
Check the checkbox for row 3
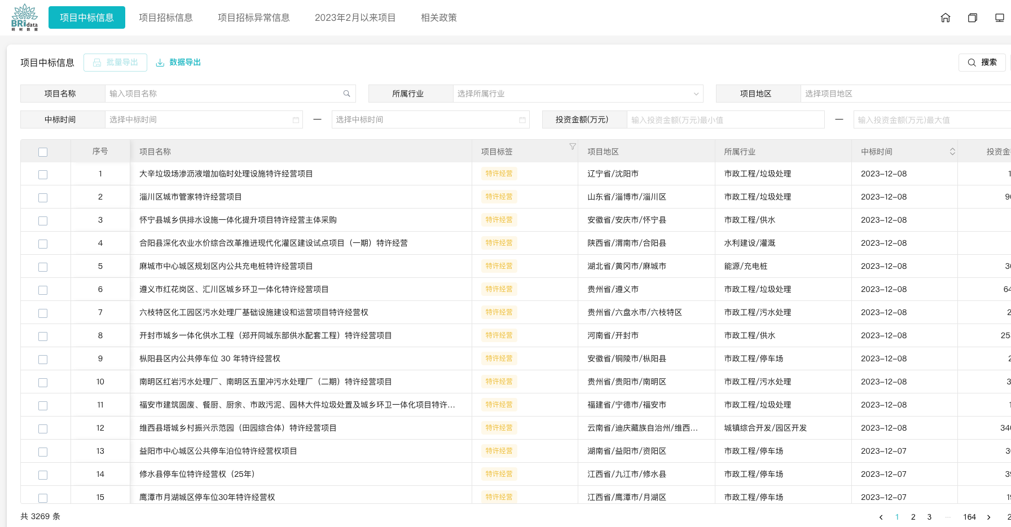pos(43,221)
